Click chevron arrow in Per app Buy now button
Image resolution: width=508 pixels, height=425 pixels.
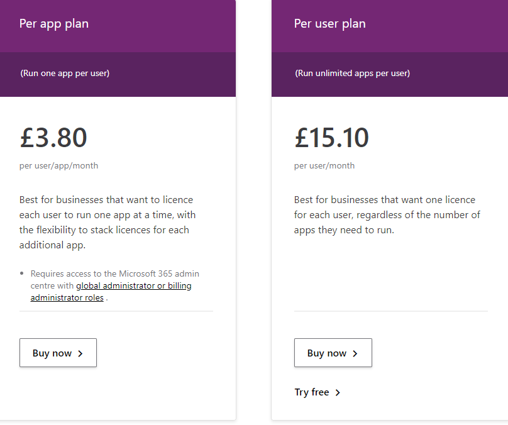point(80,353)
